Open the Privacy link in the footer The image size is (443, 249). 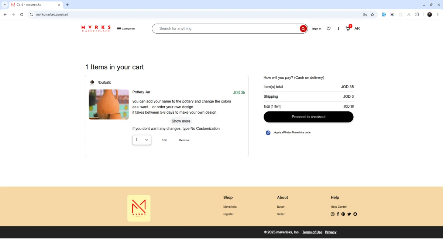(x=331, y=232)
